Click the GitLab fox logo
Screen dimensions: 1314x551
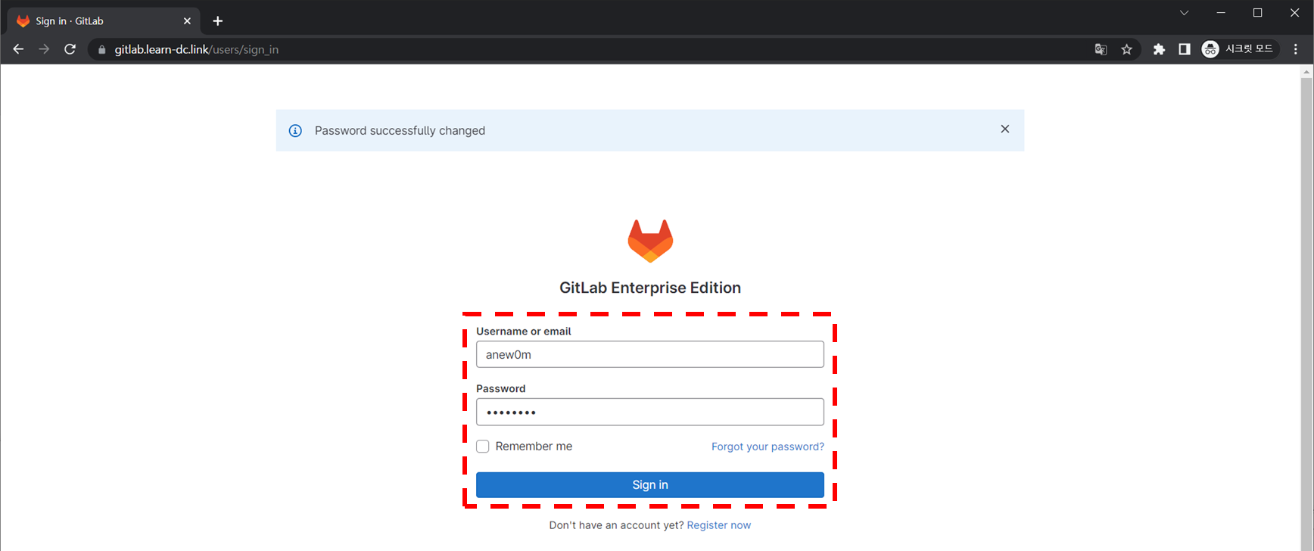pos(650,241)
